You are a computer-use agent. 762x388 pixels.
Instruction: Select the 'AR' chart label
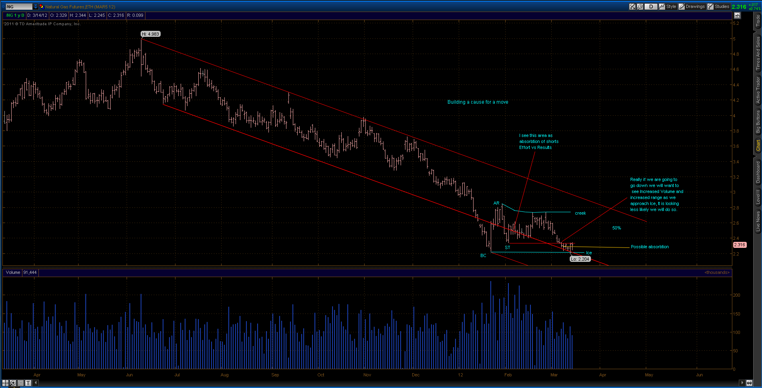(x=496, y=203)
